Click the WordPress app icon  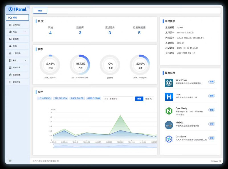(169, 83)
